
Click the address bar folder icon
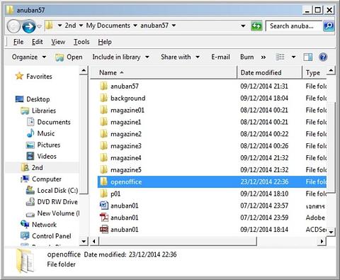[x=49, y=26]
